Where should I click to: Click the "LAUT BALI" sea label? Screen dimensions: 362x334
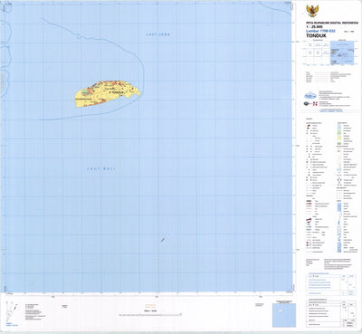[x=101, y=169]
